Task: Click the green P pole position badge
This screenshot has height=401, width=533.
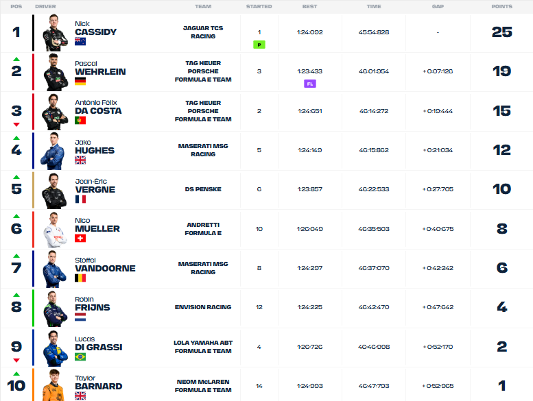Action: tap(259, 45)
